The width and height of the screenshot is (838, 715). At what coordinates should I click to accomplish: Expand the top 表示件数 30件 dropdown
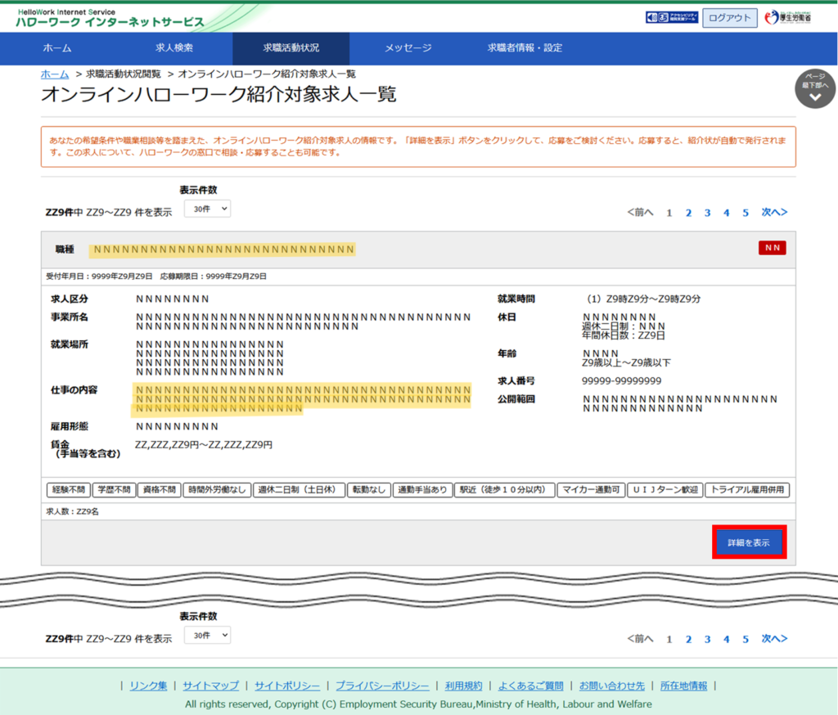[x=207, y=209]
